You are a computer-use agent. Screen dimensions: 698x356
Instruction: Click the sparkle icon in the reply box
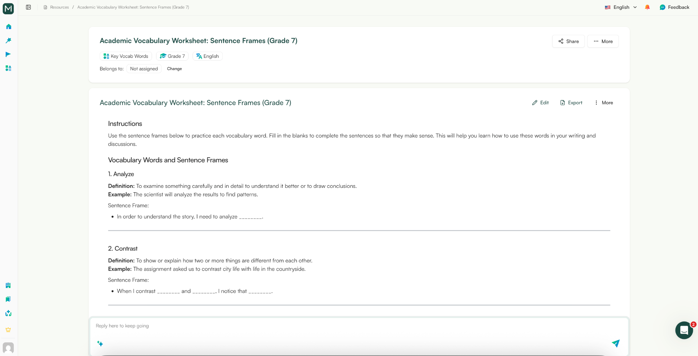tap(100, 344)
